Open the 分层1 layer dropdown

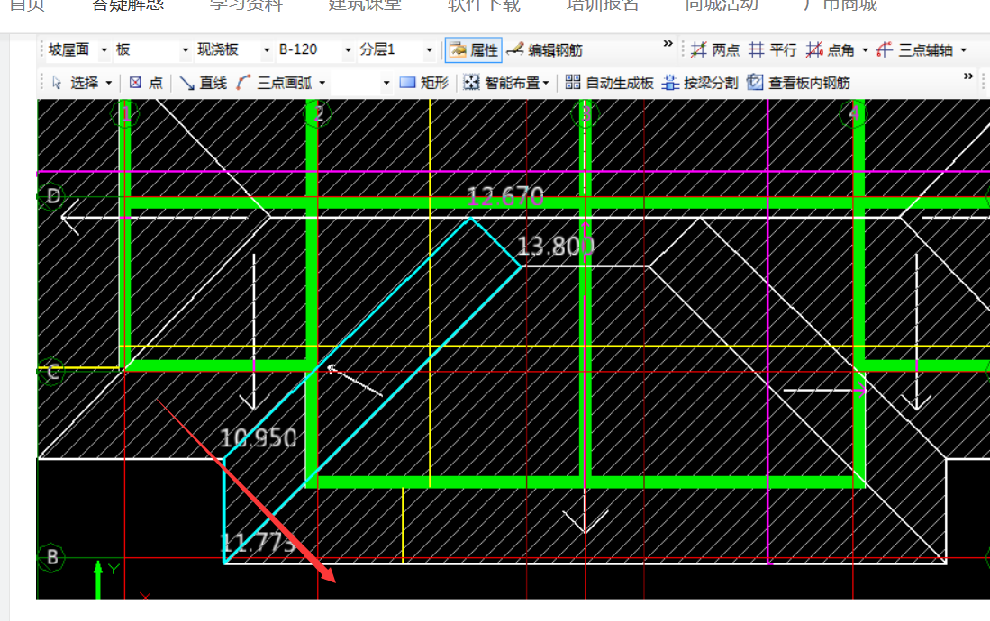430,49
